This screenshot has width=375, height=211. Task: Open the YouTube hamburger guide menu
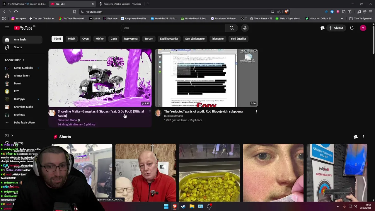tap(7, 28)
